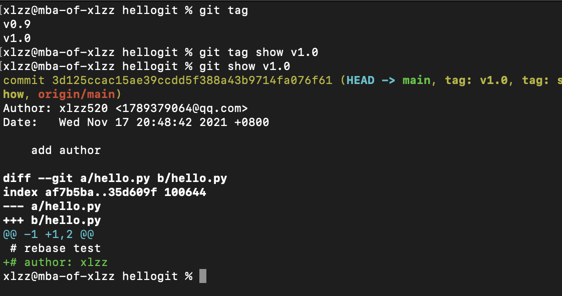Click the v0.9 tag in the list
562x296 pixels.
[x=17, y=24]
